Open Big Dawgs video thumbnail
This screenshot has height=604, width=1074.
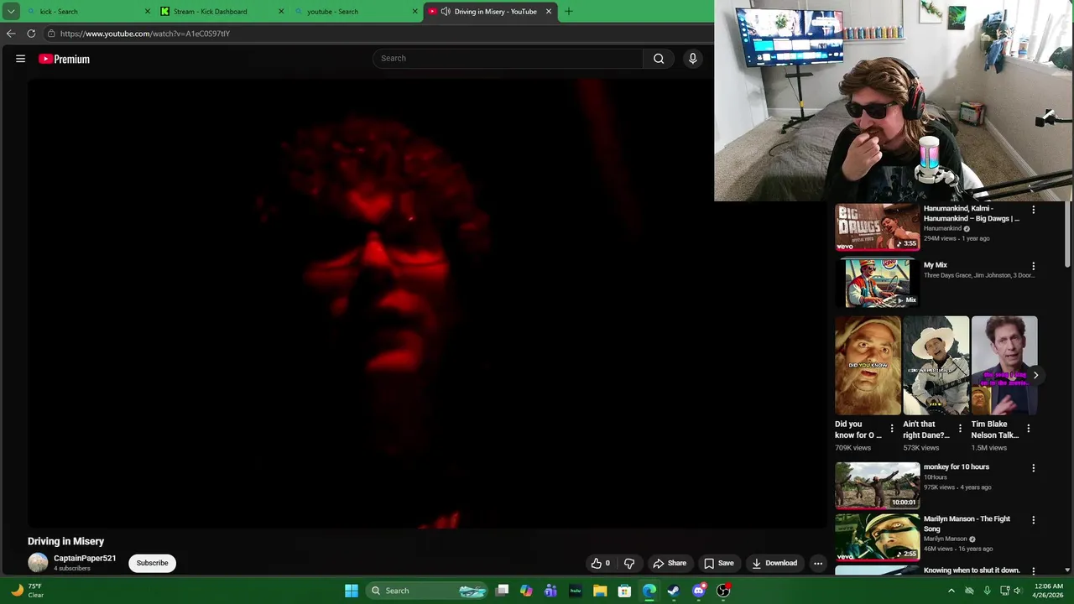pyautogui.click(x=877, y=227)
